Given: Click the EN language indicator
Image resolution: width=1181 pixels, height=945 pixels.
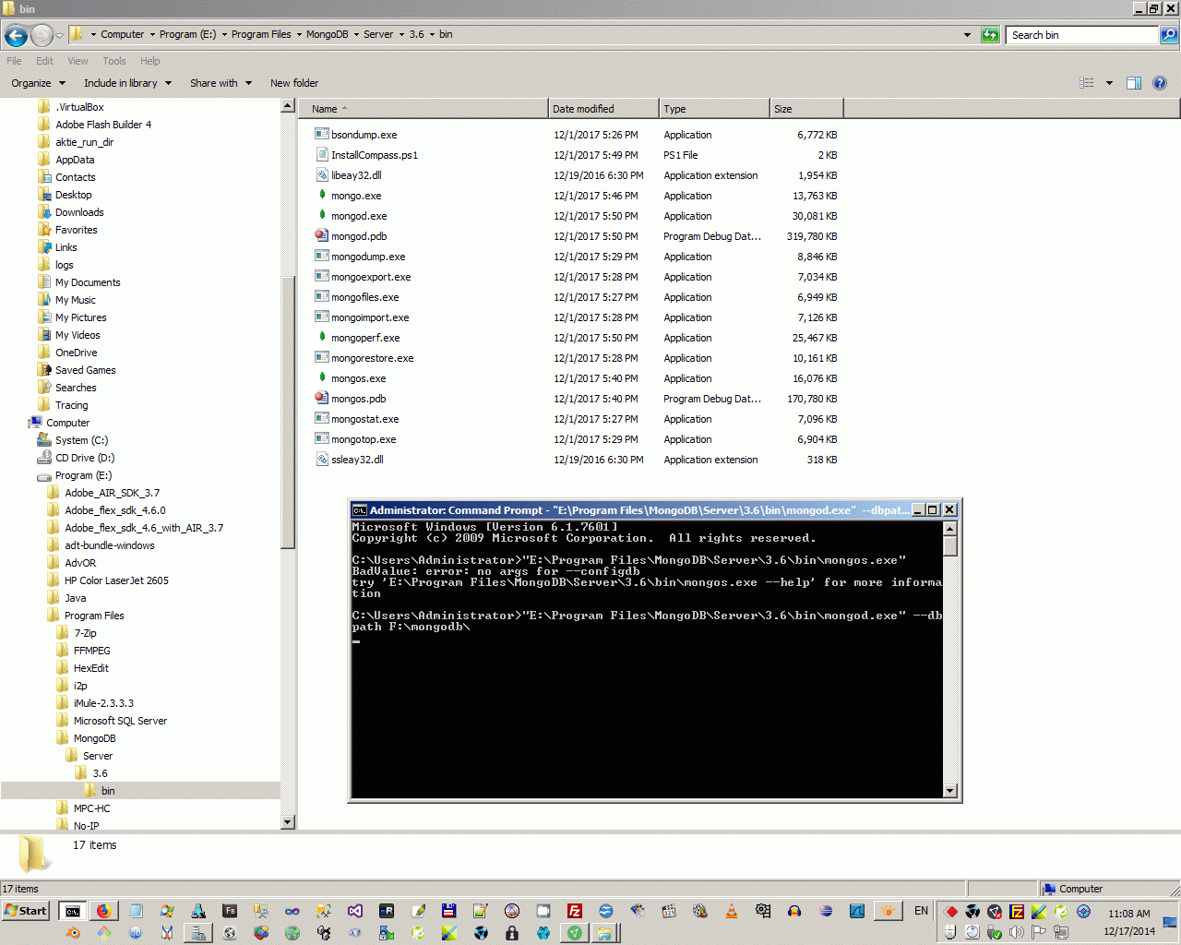Looking at the screenshot, I should (x=921, y=911).
